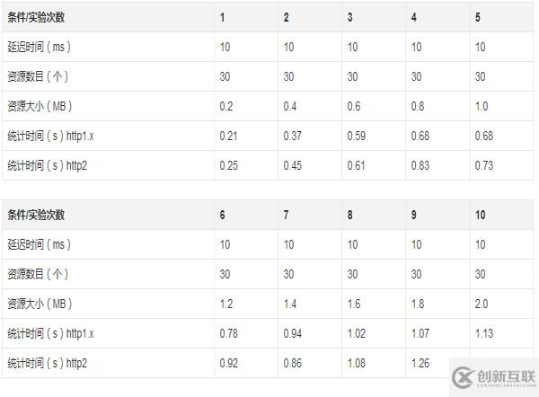Click the http2 time cell 0.25

(227, 164)
